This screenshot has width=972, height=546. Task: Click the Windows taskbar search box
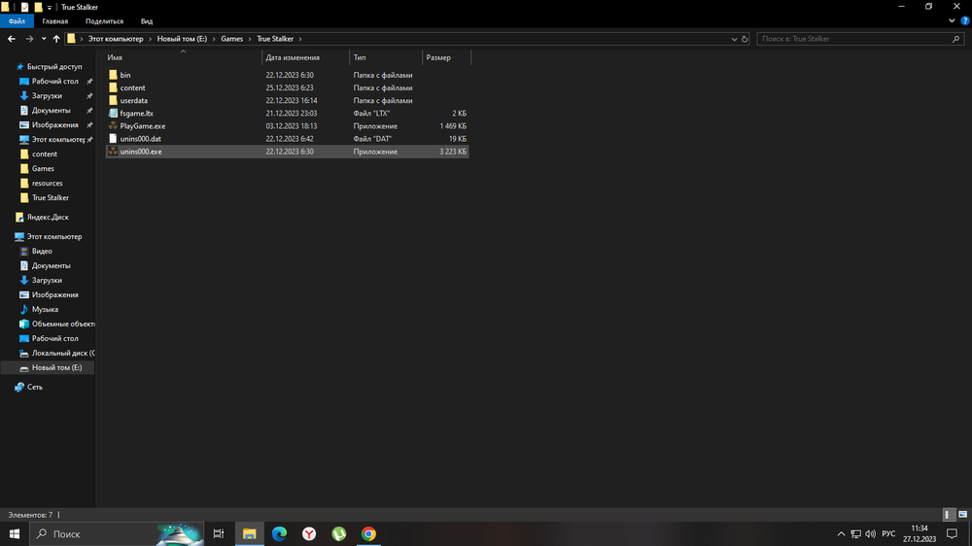117,533
